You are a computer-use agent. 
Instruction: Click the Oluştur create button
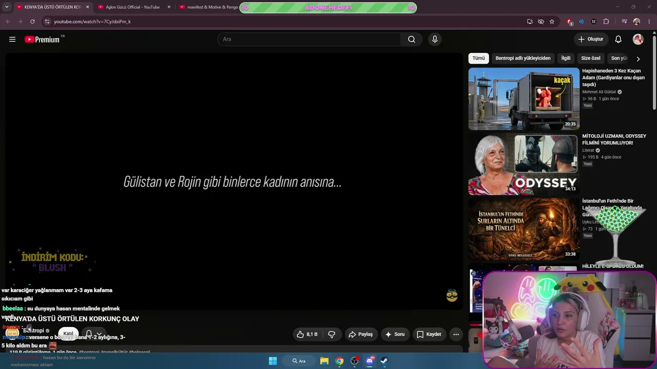click(591, 39)
